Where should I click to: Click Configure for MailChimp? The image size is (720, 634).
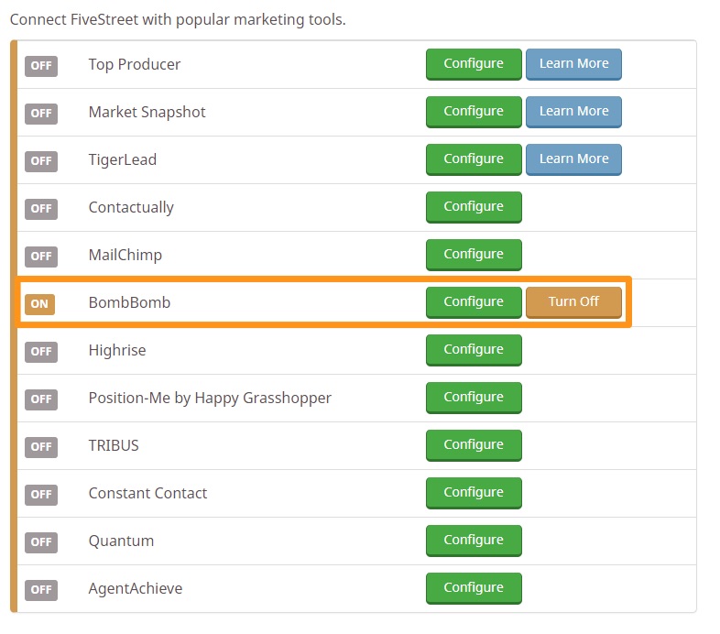pos(474,255)
